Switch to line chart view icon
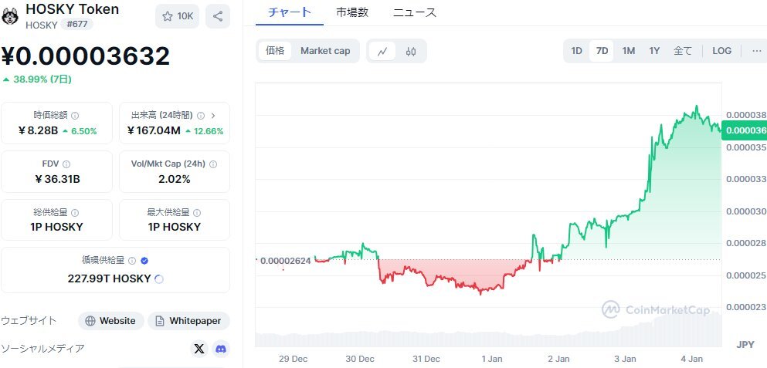 (x=382, y=51)
